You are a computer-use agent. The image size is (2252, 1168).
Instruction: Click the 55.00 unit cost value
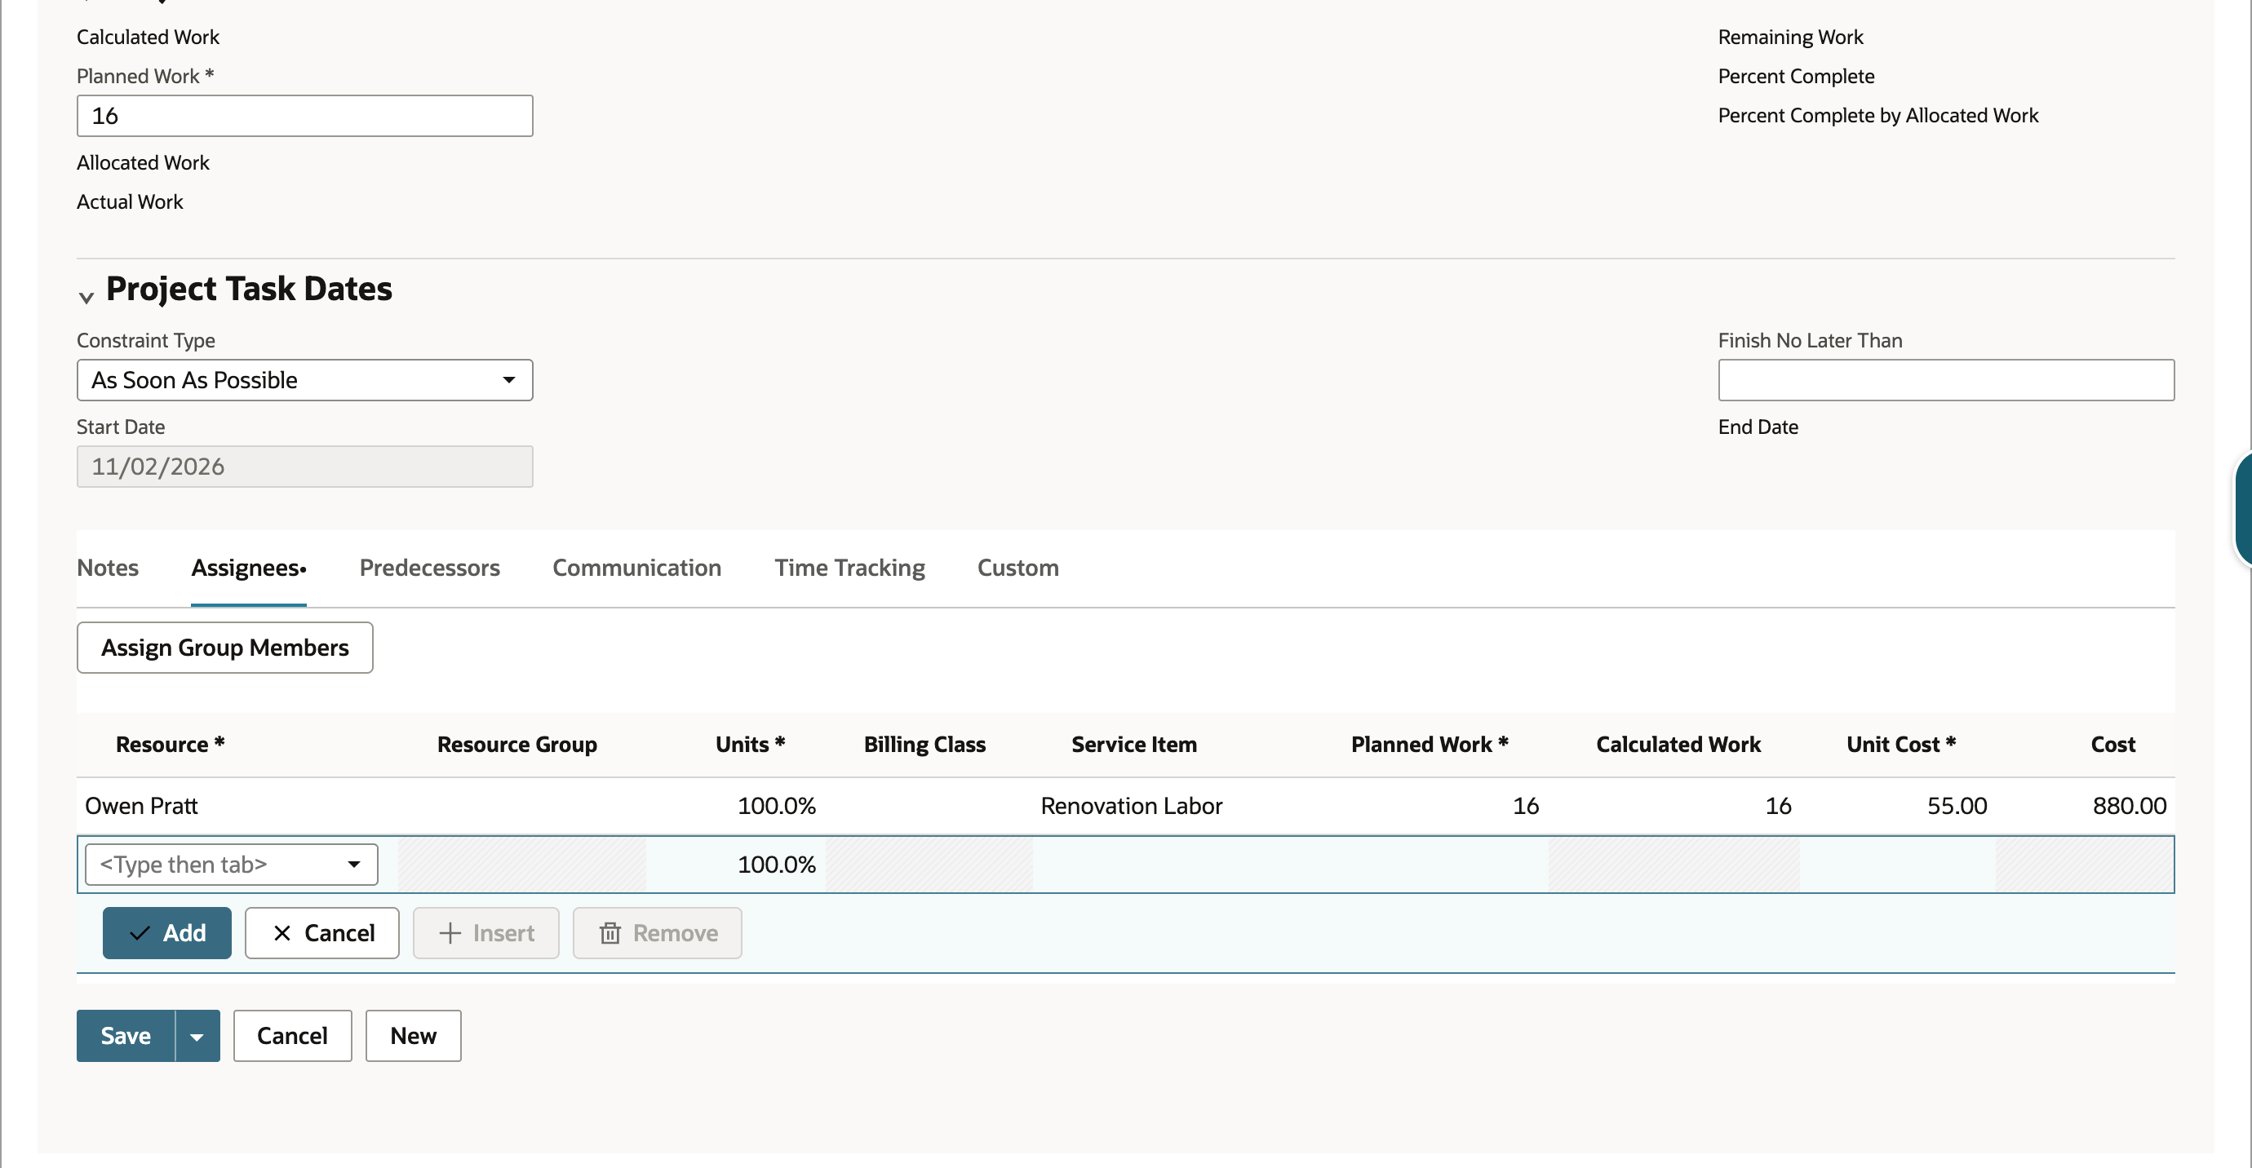[1957, 806]
